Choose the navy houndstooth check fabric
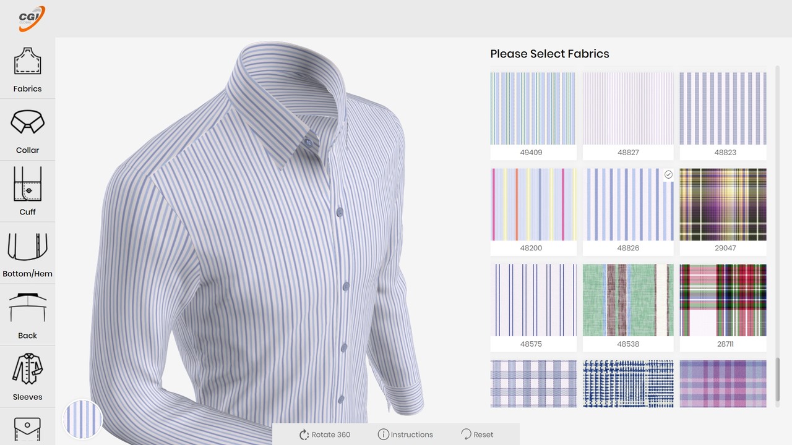 [628, 383]
